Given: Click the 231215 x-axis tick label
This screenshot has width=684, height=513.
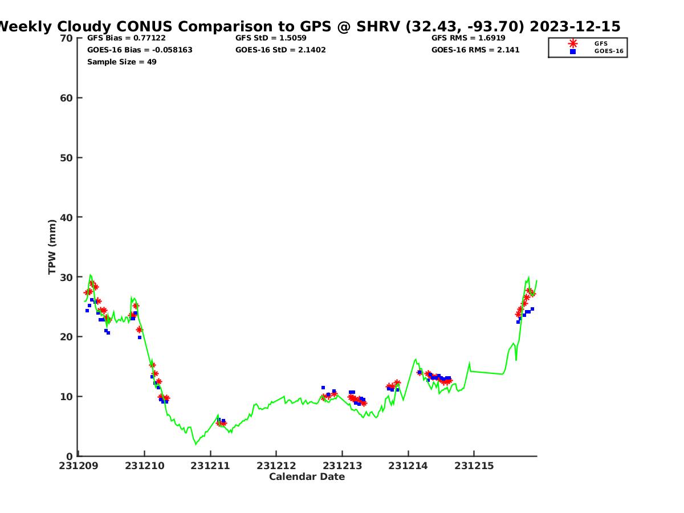Looking at the screenshot, I should click(x=474, y=466).
